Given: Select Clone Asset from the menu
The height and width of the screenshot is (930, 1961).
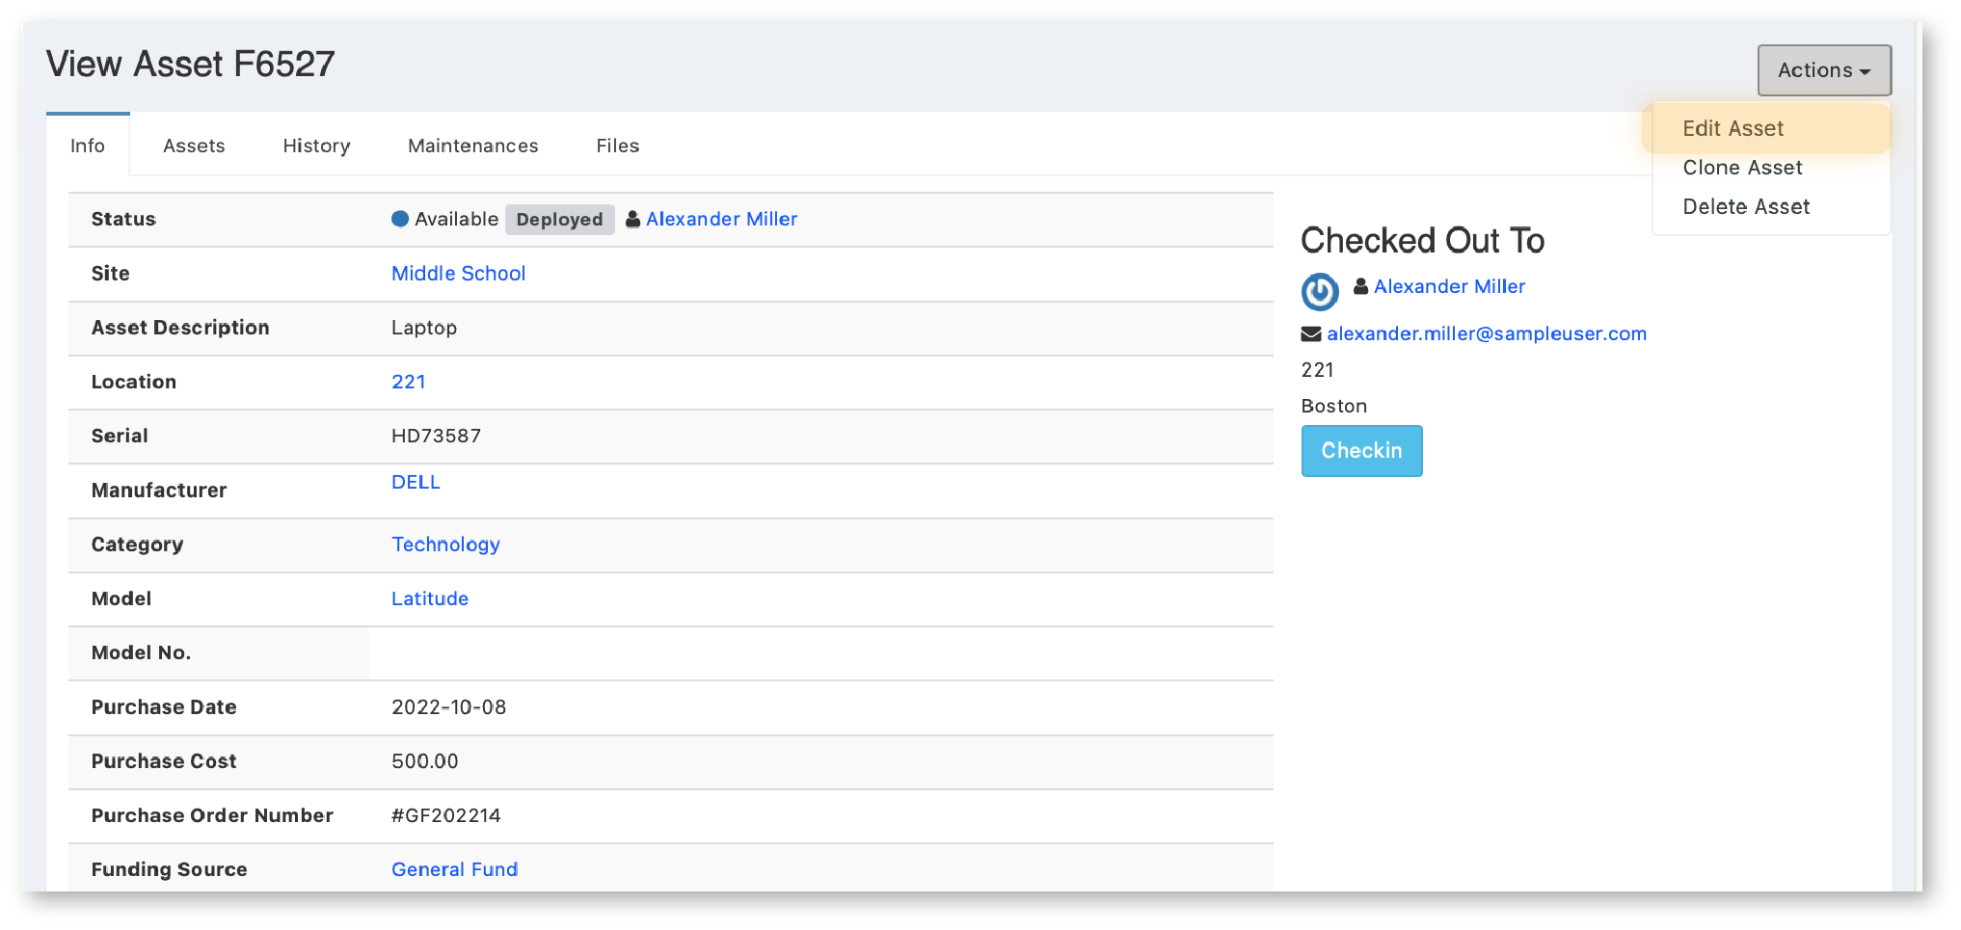Looking at the screenshot, I should click(1741, 168).
